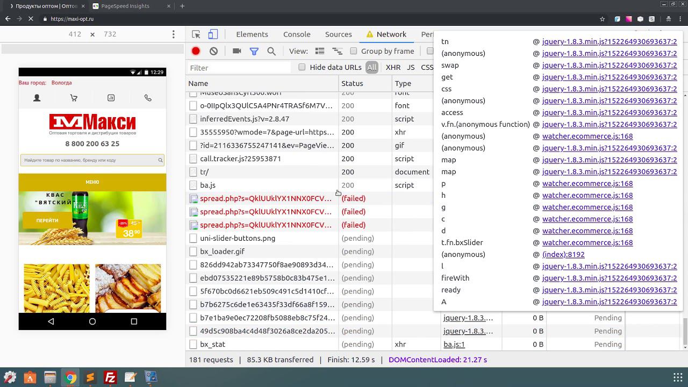
Task: Click the ПЕРЕЙТИ banner button
Action: click(47, 220)
